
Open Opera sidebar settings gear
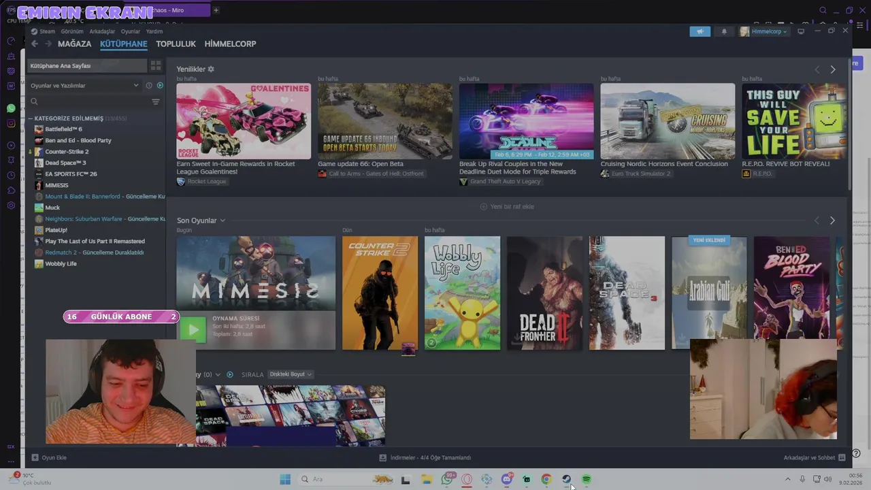coord(11,206)
